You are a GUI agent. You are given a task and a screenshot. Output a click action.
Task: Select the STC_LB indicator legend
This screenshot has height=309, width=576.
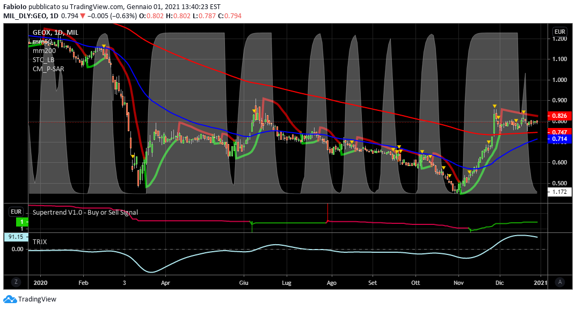43,59
